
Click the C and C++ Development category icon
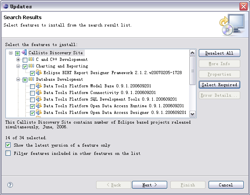[31, 59]
